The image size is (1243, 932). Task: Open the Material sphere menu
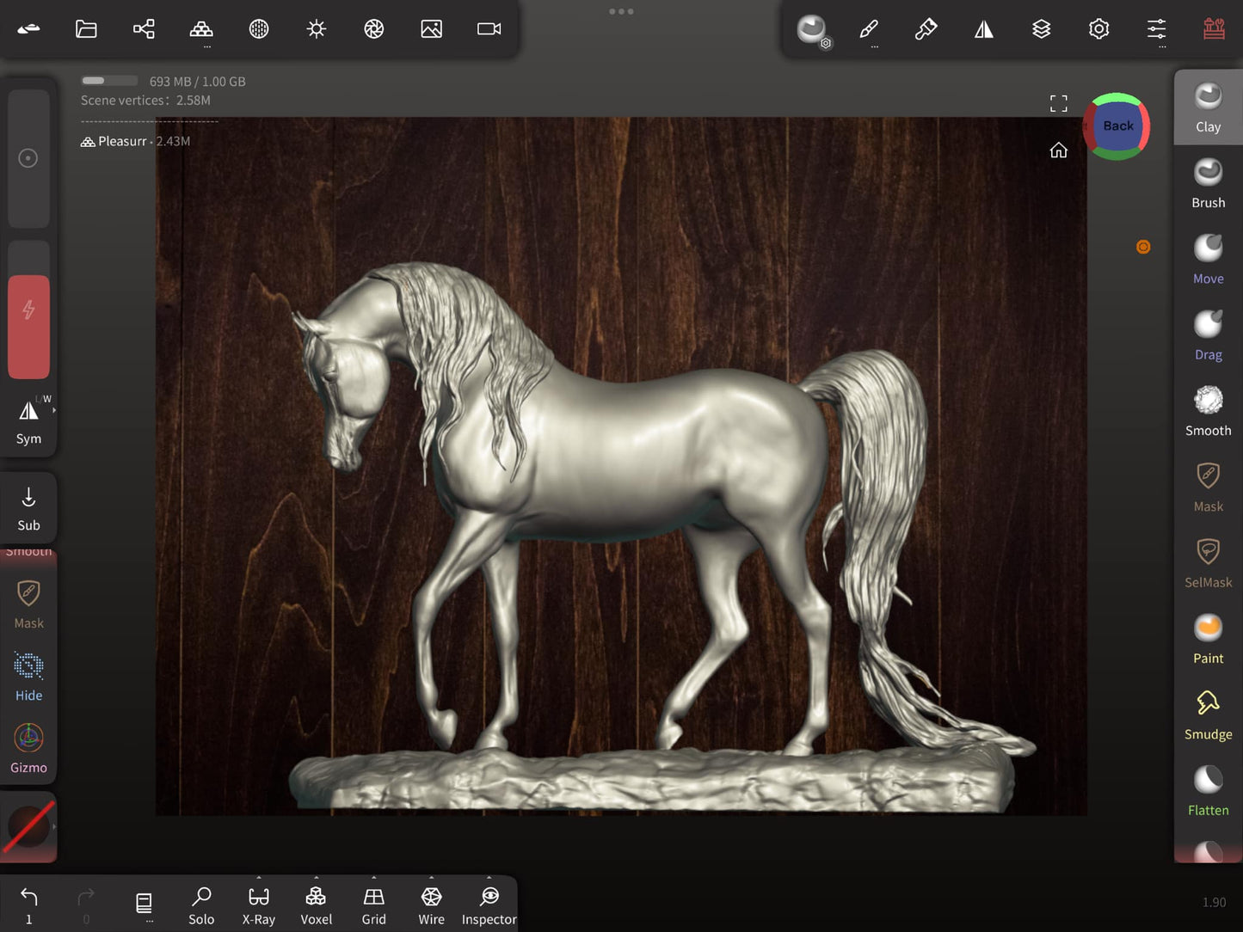259,29
